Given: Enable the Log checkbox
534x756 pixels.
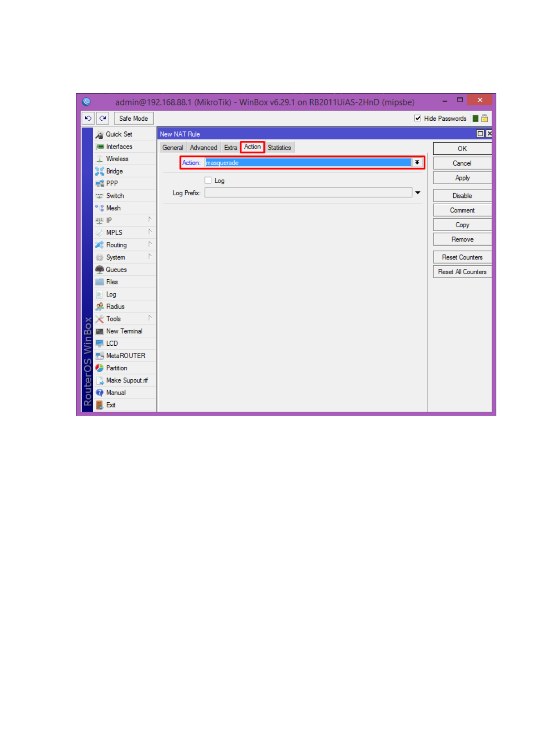Looking at the screenshot, I should coord(208,180).
